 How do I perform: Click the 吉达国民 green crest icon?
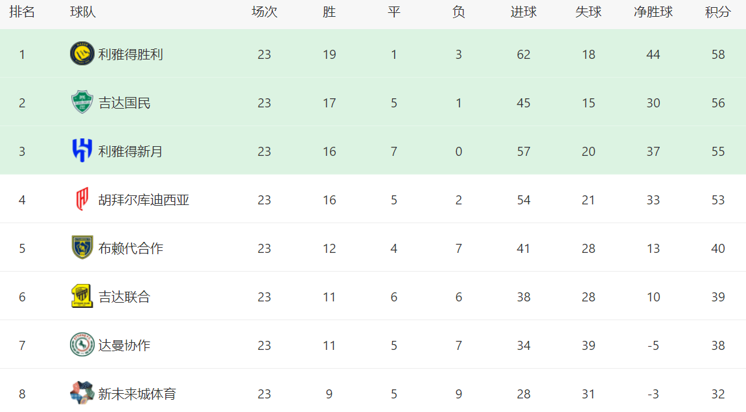point(82,102)
